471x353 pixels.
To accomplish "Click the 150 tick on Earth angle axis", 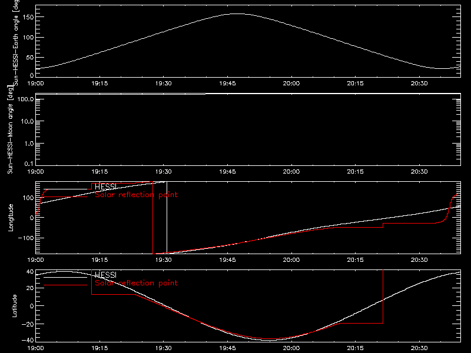I will (29, 18).
